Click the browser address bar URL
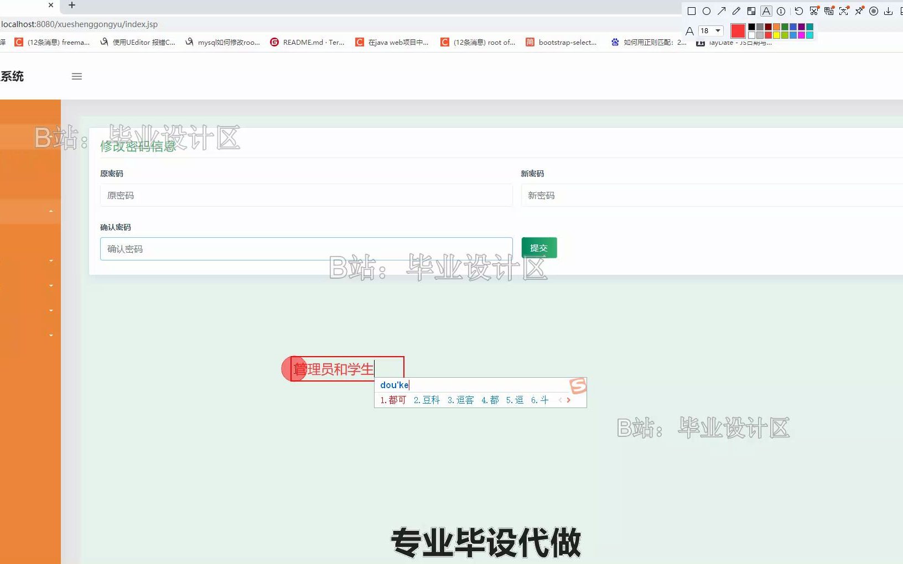Screen dimensions: 903x564 (79, 24)
